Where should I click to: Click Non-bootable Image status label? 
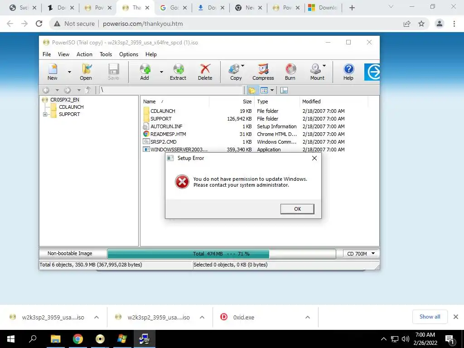tap(70, 253)
